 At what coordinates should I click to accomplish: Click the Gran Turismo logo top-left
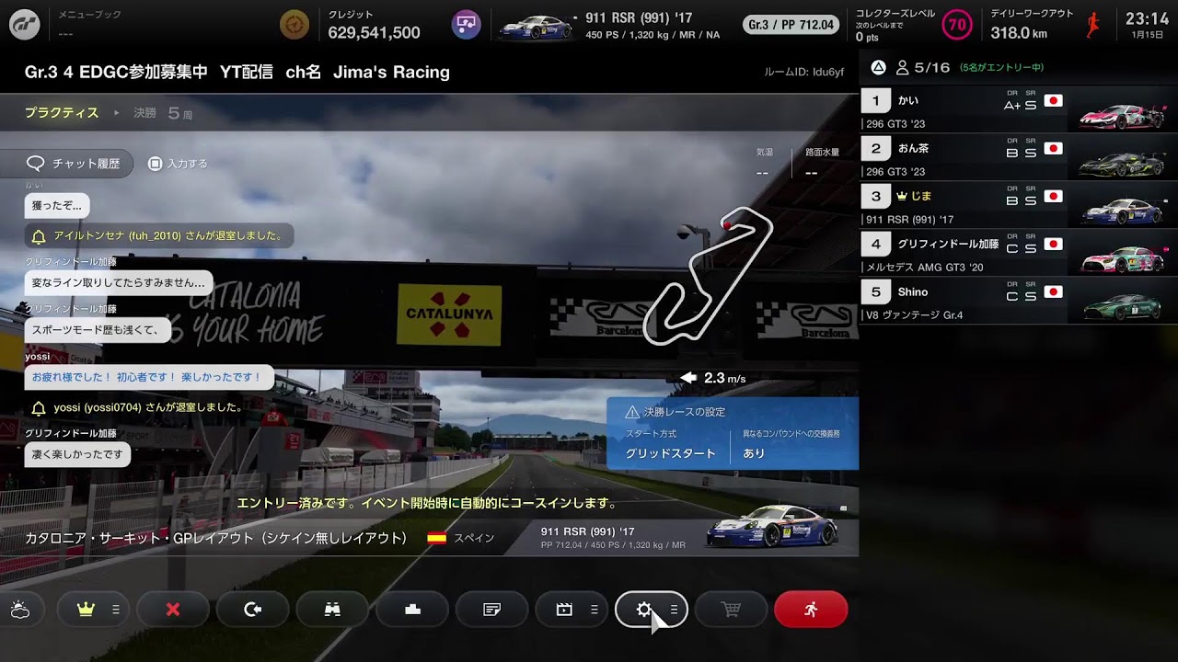click(x=25, y=25)
